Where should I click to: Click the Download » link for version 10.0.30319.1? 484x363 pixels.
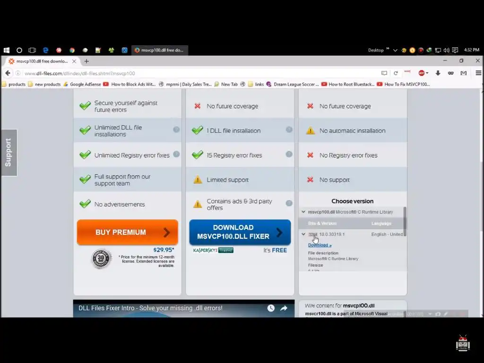click(x=320, y=245)
